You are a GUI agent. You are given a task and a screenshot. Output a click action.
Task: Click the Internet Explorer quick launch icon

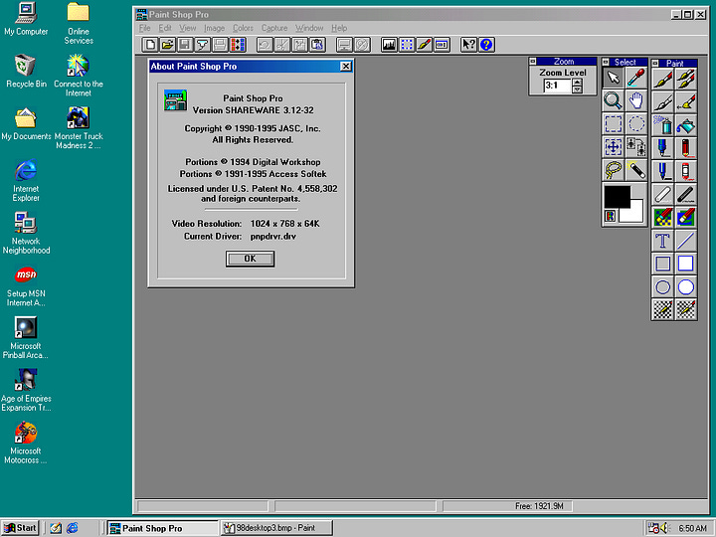73,528
